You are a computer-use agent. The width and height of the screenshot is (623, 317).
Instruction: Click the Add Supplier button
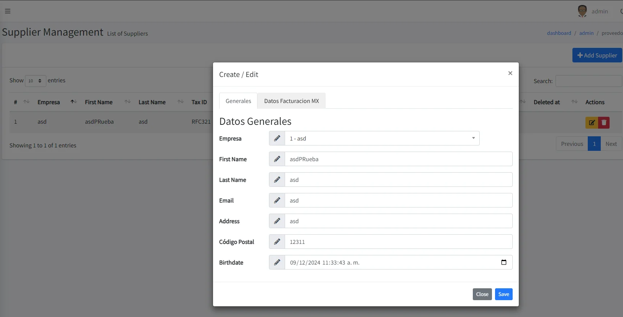tap(597, 55)
